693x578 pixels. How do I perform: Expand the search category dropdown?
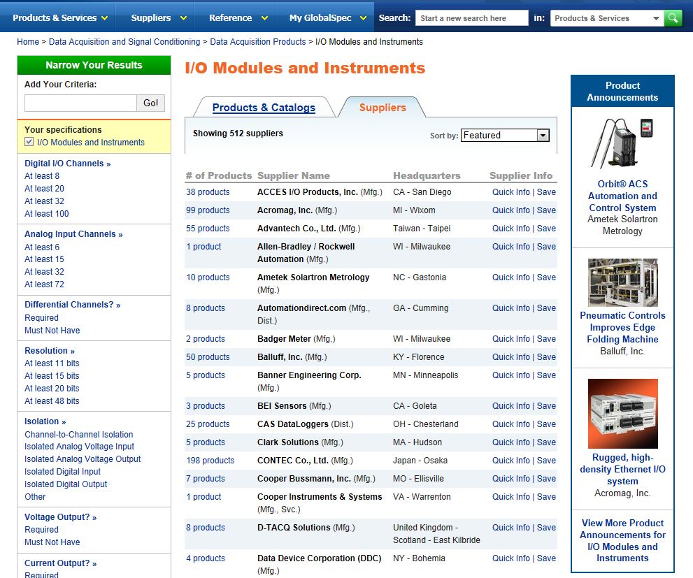point(607,18)
